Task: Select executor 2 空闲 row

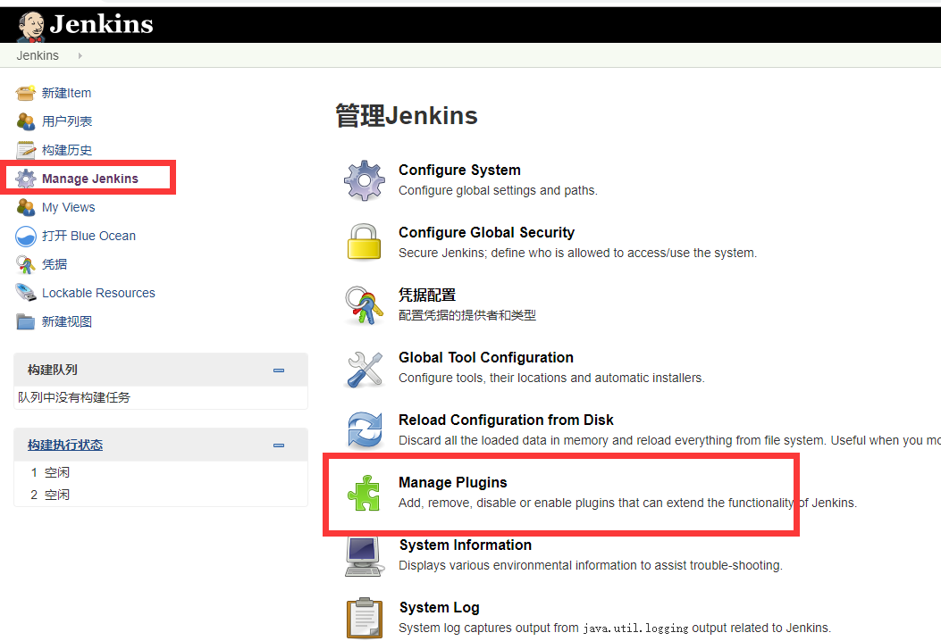Action: (x=160, y=495)
